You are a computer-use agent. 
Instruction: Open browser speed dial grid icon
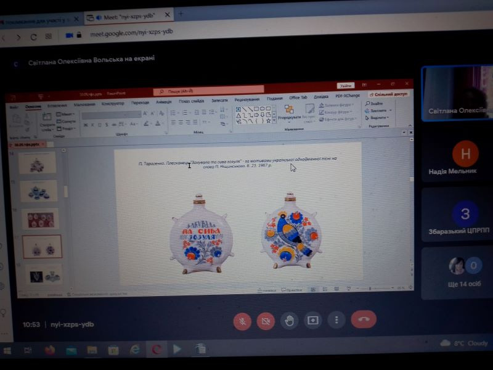click(49, 36)
